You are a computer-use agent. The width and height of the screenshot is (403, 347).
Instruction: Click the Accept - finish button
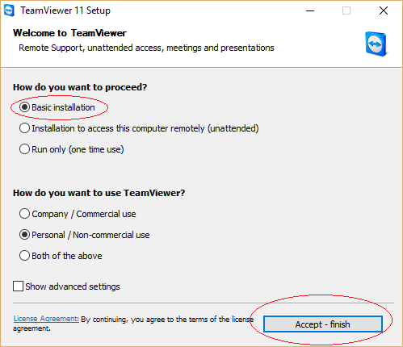(x=323, y=324)
